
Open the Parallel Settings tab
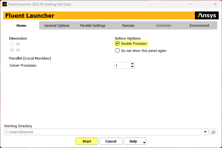coord(93,26)
